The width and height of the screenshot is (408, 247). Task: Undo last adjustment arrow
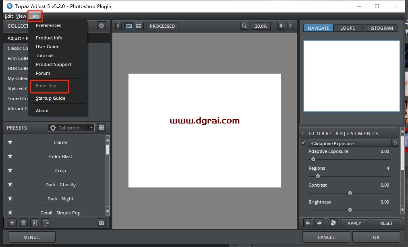308,223
